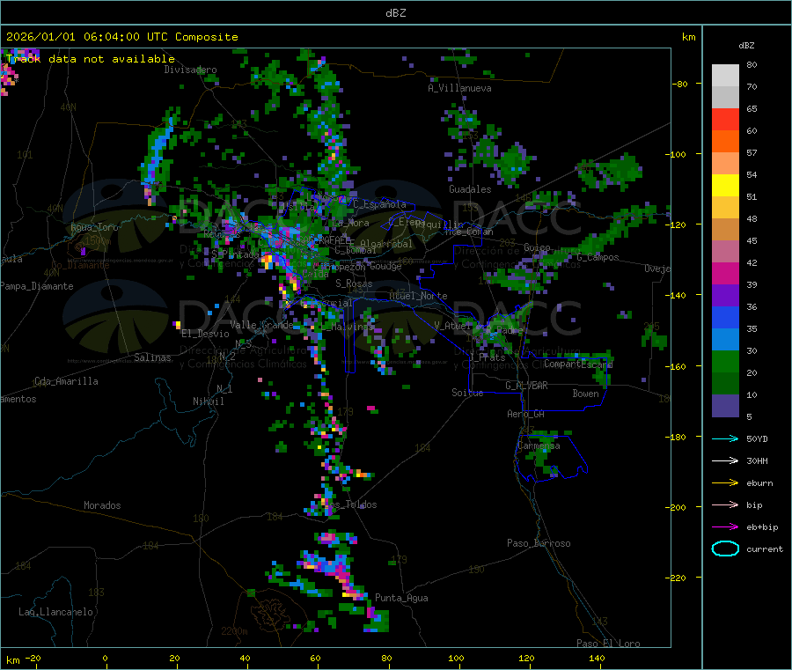Click the 'El_Desvio' map label
The width and height of the screenshot is (792, 670).
[x=205, y=334]
